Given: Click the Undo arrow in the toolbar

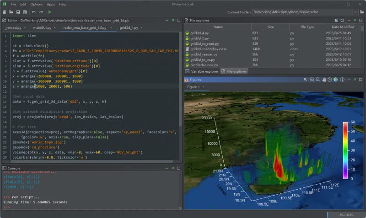Looking at the screenshot, I should (x=34, y=11).
